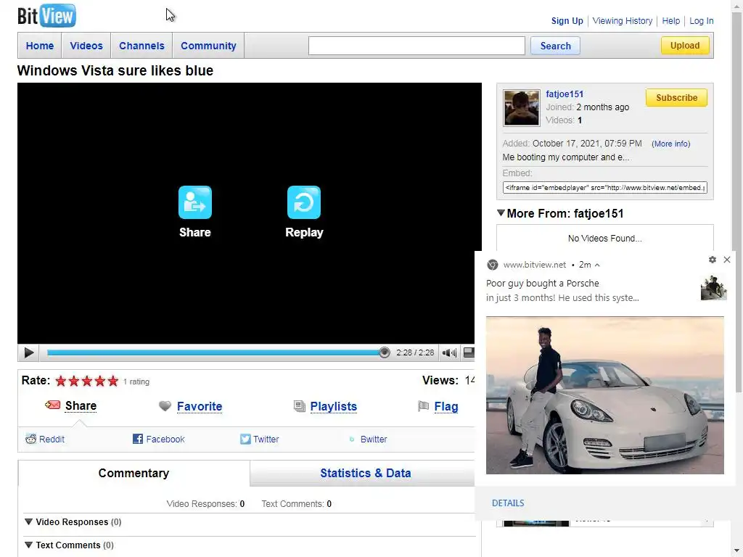Click the Search button
Screen dimensions: 743x557
point(555,46)
